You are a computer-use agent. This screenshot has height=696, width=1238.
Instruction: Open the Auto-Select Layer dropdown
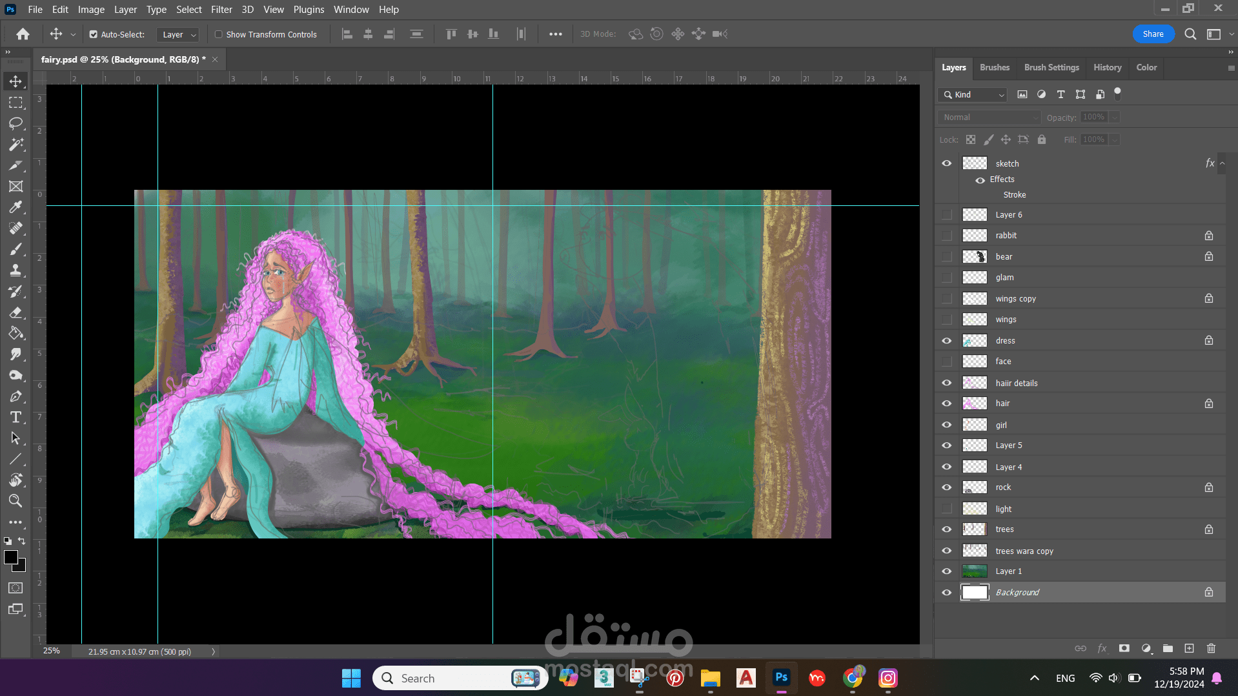[179, 35]
